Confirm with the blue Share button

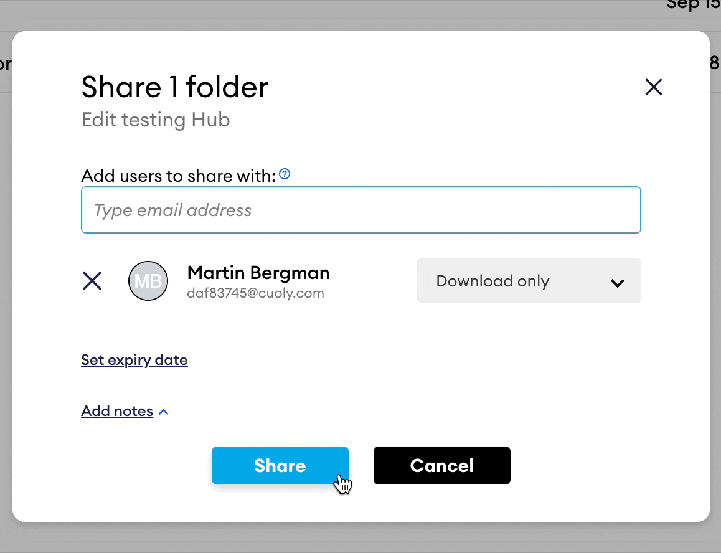(280, 466)
